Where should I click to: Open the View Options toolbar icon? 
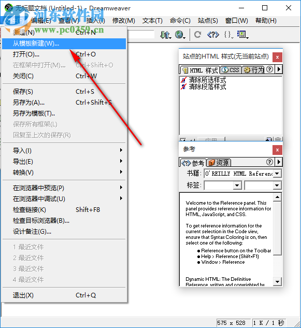tap(242, 35)
